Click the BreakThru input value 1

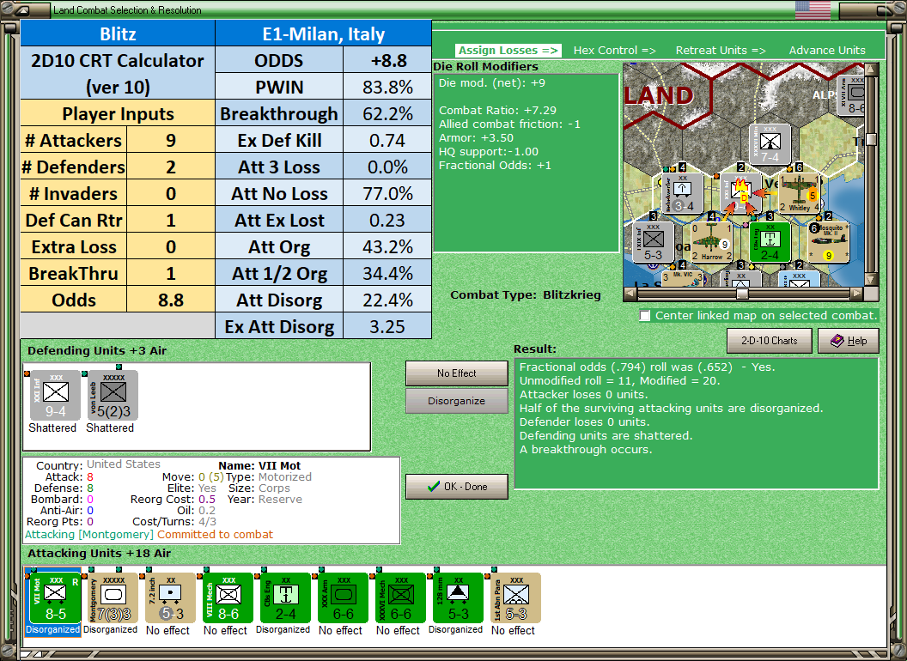coord(171,274)
